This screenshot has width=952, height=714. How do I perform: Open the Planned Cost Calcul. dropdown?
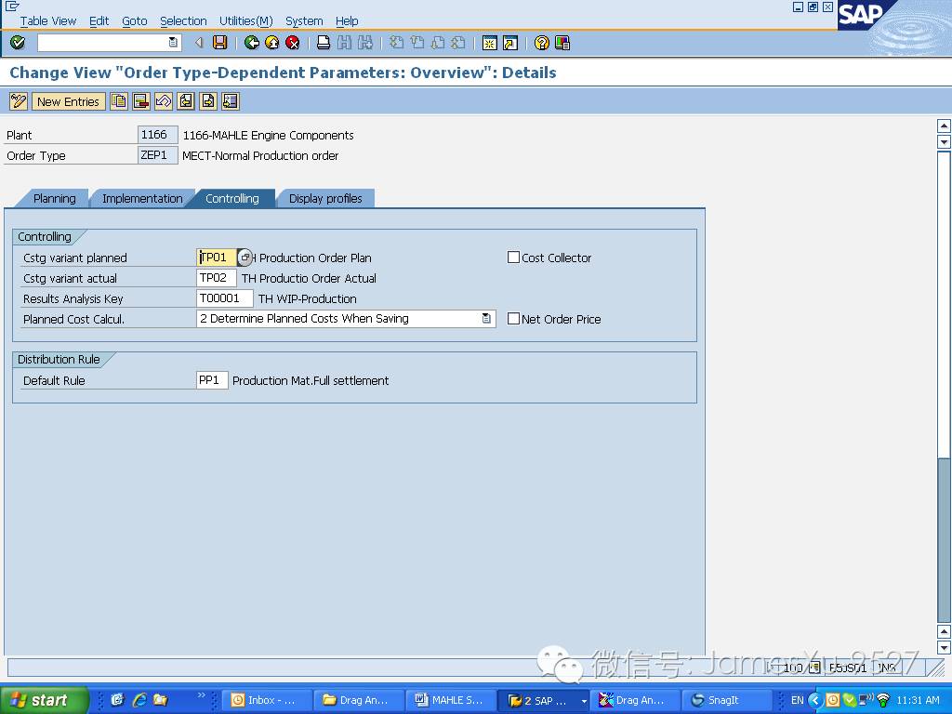pos(486,319)
